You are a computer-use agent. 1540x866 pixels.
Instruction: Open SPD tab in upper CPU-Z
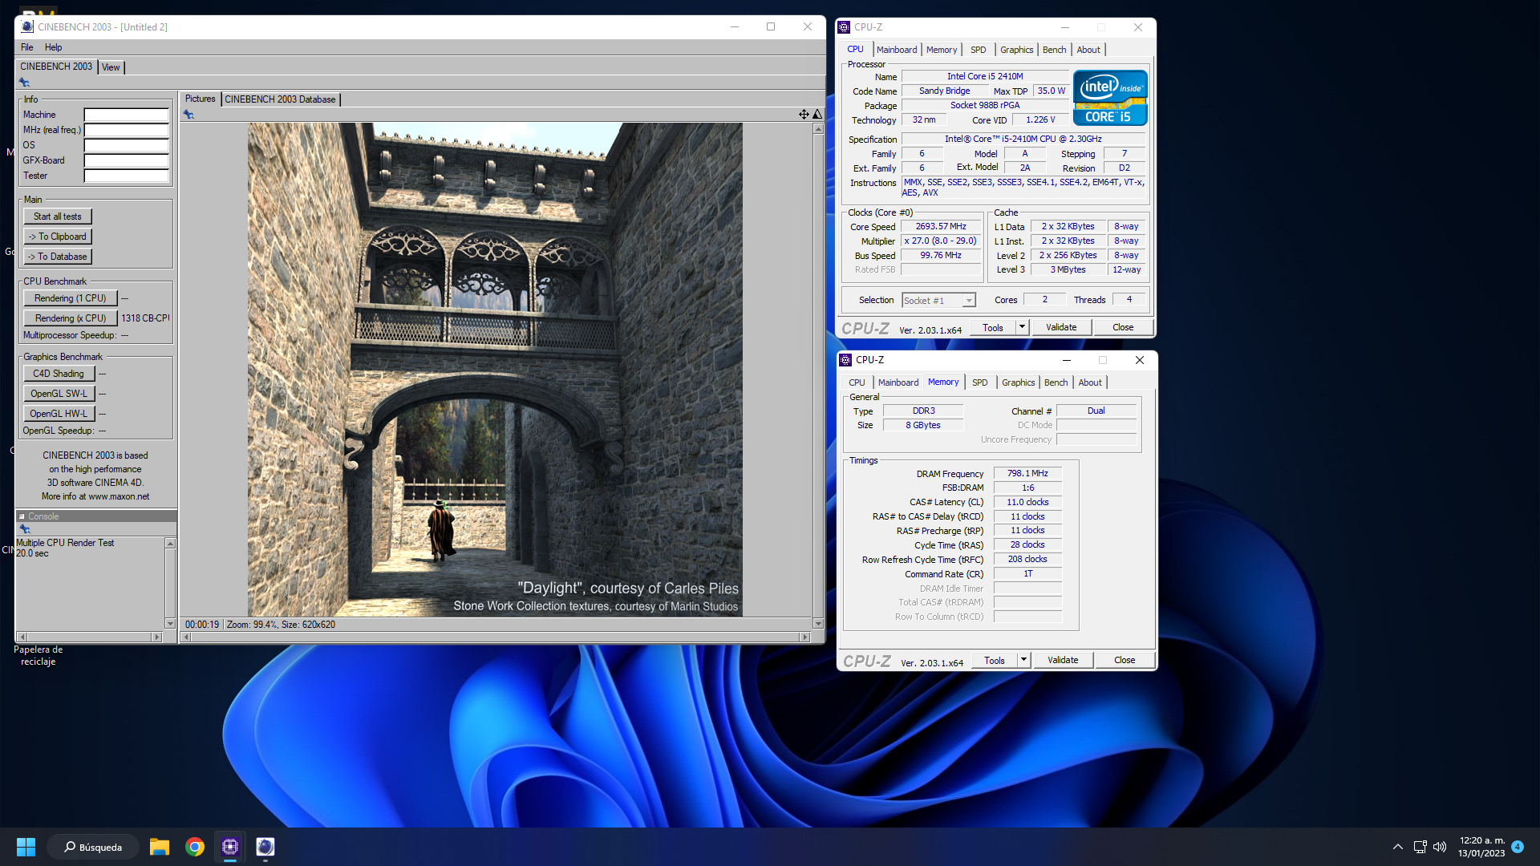pos(978,50)
